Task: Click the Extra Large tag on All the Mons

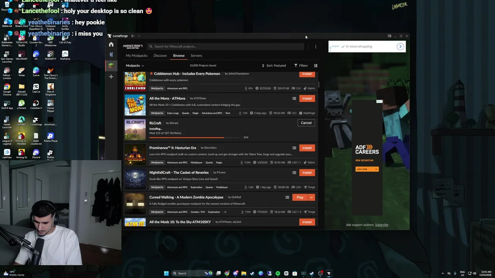Action: [173, 113]
